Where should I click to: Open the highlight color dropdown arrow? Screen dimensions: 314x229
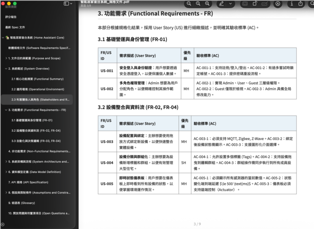[x=231, y=4]
